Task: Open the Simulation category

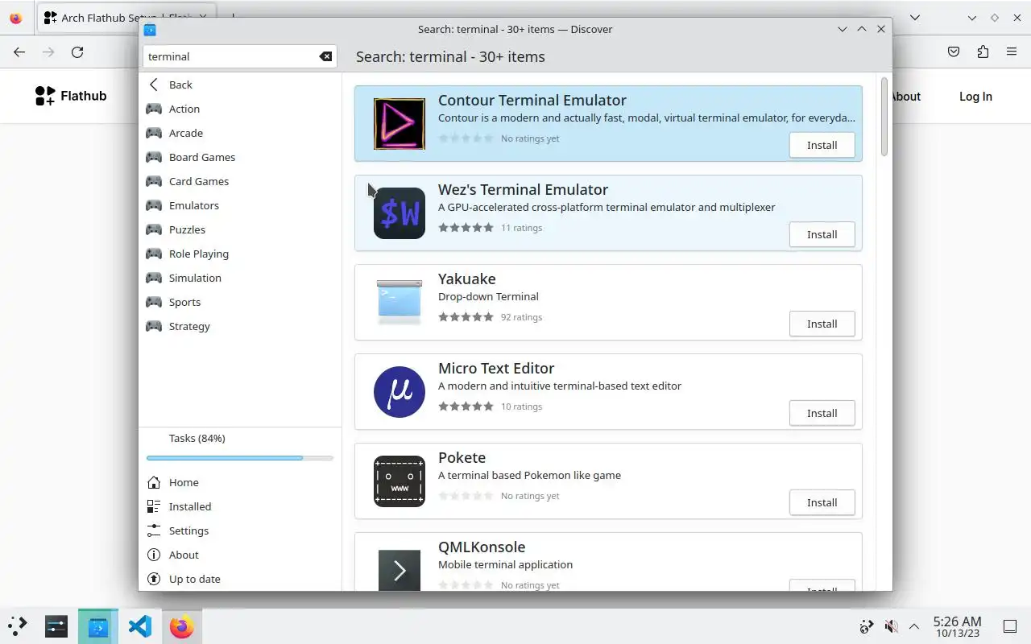Action: 240,278
